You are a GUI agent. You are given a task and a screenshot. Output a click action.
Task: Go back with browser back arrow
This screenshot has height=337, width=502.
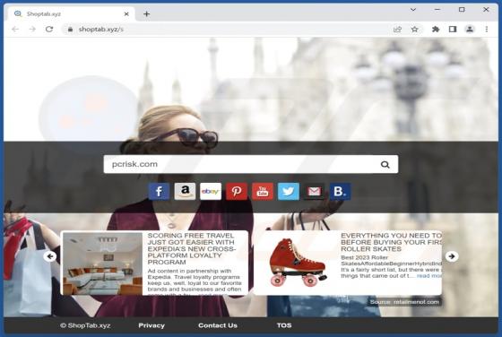point(15,29)
